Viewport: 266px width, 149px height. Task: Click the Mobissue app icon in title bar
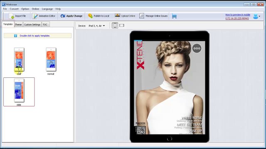(x=4, y=4)
